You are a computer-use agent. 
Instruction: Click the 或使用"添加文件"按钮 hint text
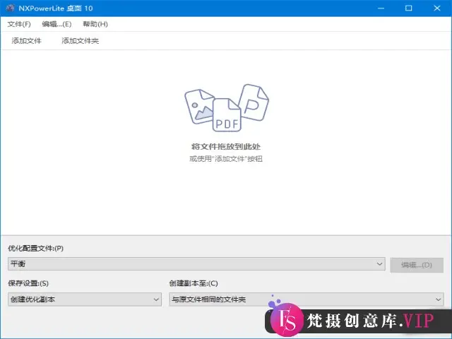(226, 159)
